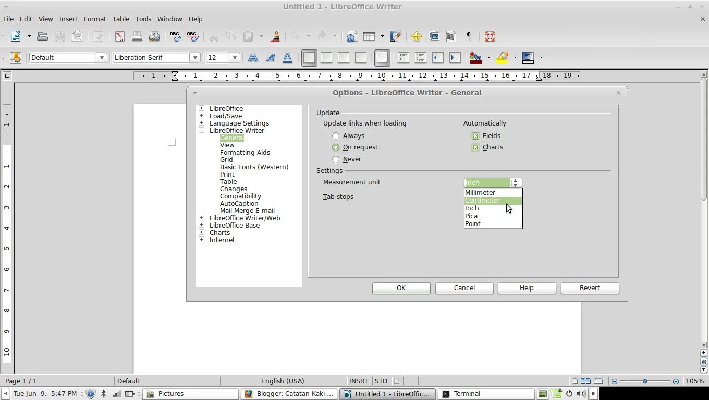
Task: Open the Table menu
Action: tap(121, 19)
